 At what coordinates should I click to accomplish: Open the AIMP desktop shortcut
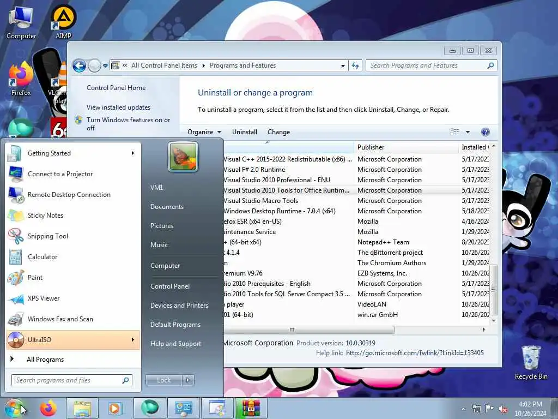coord(63,22)
